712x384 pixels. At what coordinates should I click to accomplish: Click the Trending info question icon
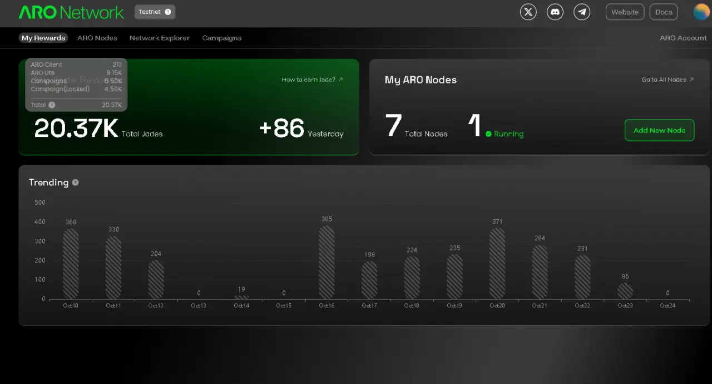point(75,183)
